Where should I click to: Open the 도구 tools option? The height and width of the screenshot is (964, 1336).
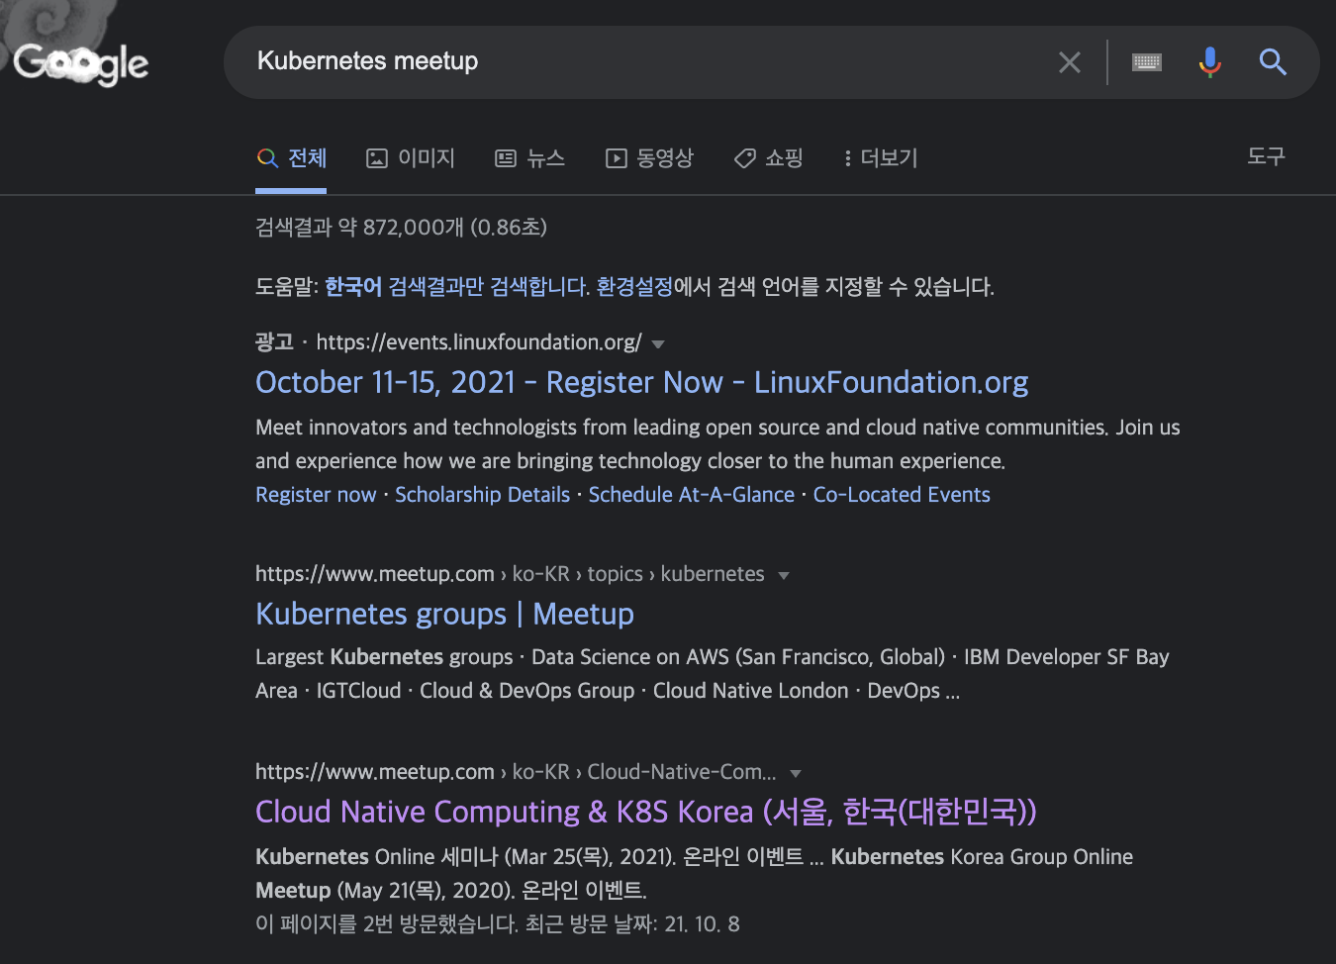click(x=1266, y=156)
